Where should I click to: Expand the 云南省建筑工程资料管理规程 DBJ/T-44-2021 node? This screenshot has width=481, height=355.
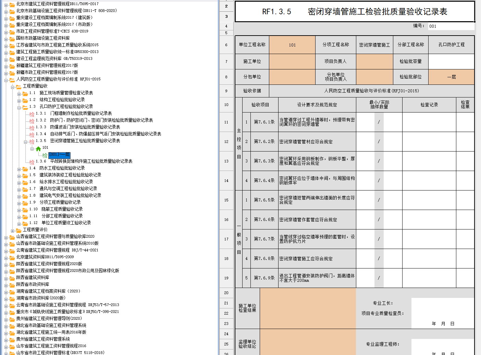coord(6,251)
